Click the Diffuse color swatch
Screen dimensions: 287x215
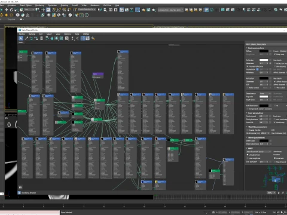[264, 51]
